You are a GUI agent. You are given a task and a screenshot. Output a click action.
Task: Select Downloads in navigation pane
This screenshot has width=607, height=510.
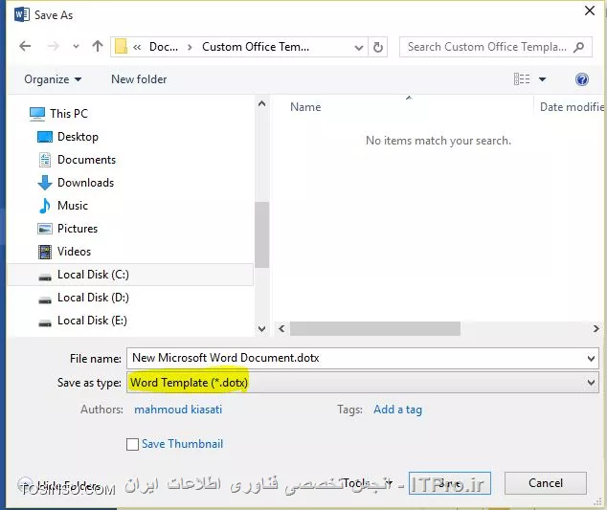pos(76,182)
